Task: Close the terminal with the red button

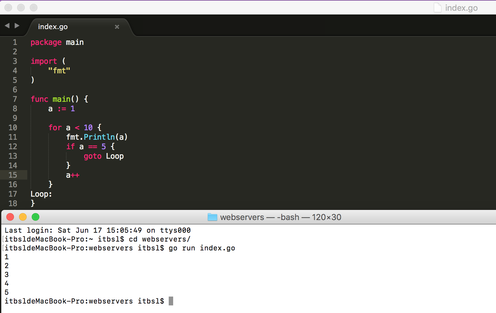Action: 10,217
